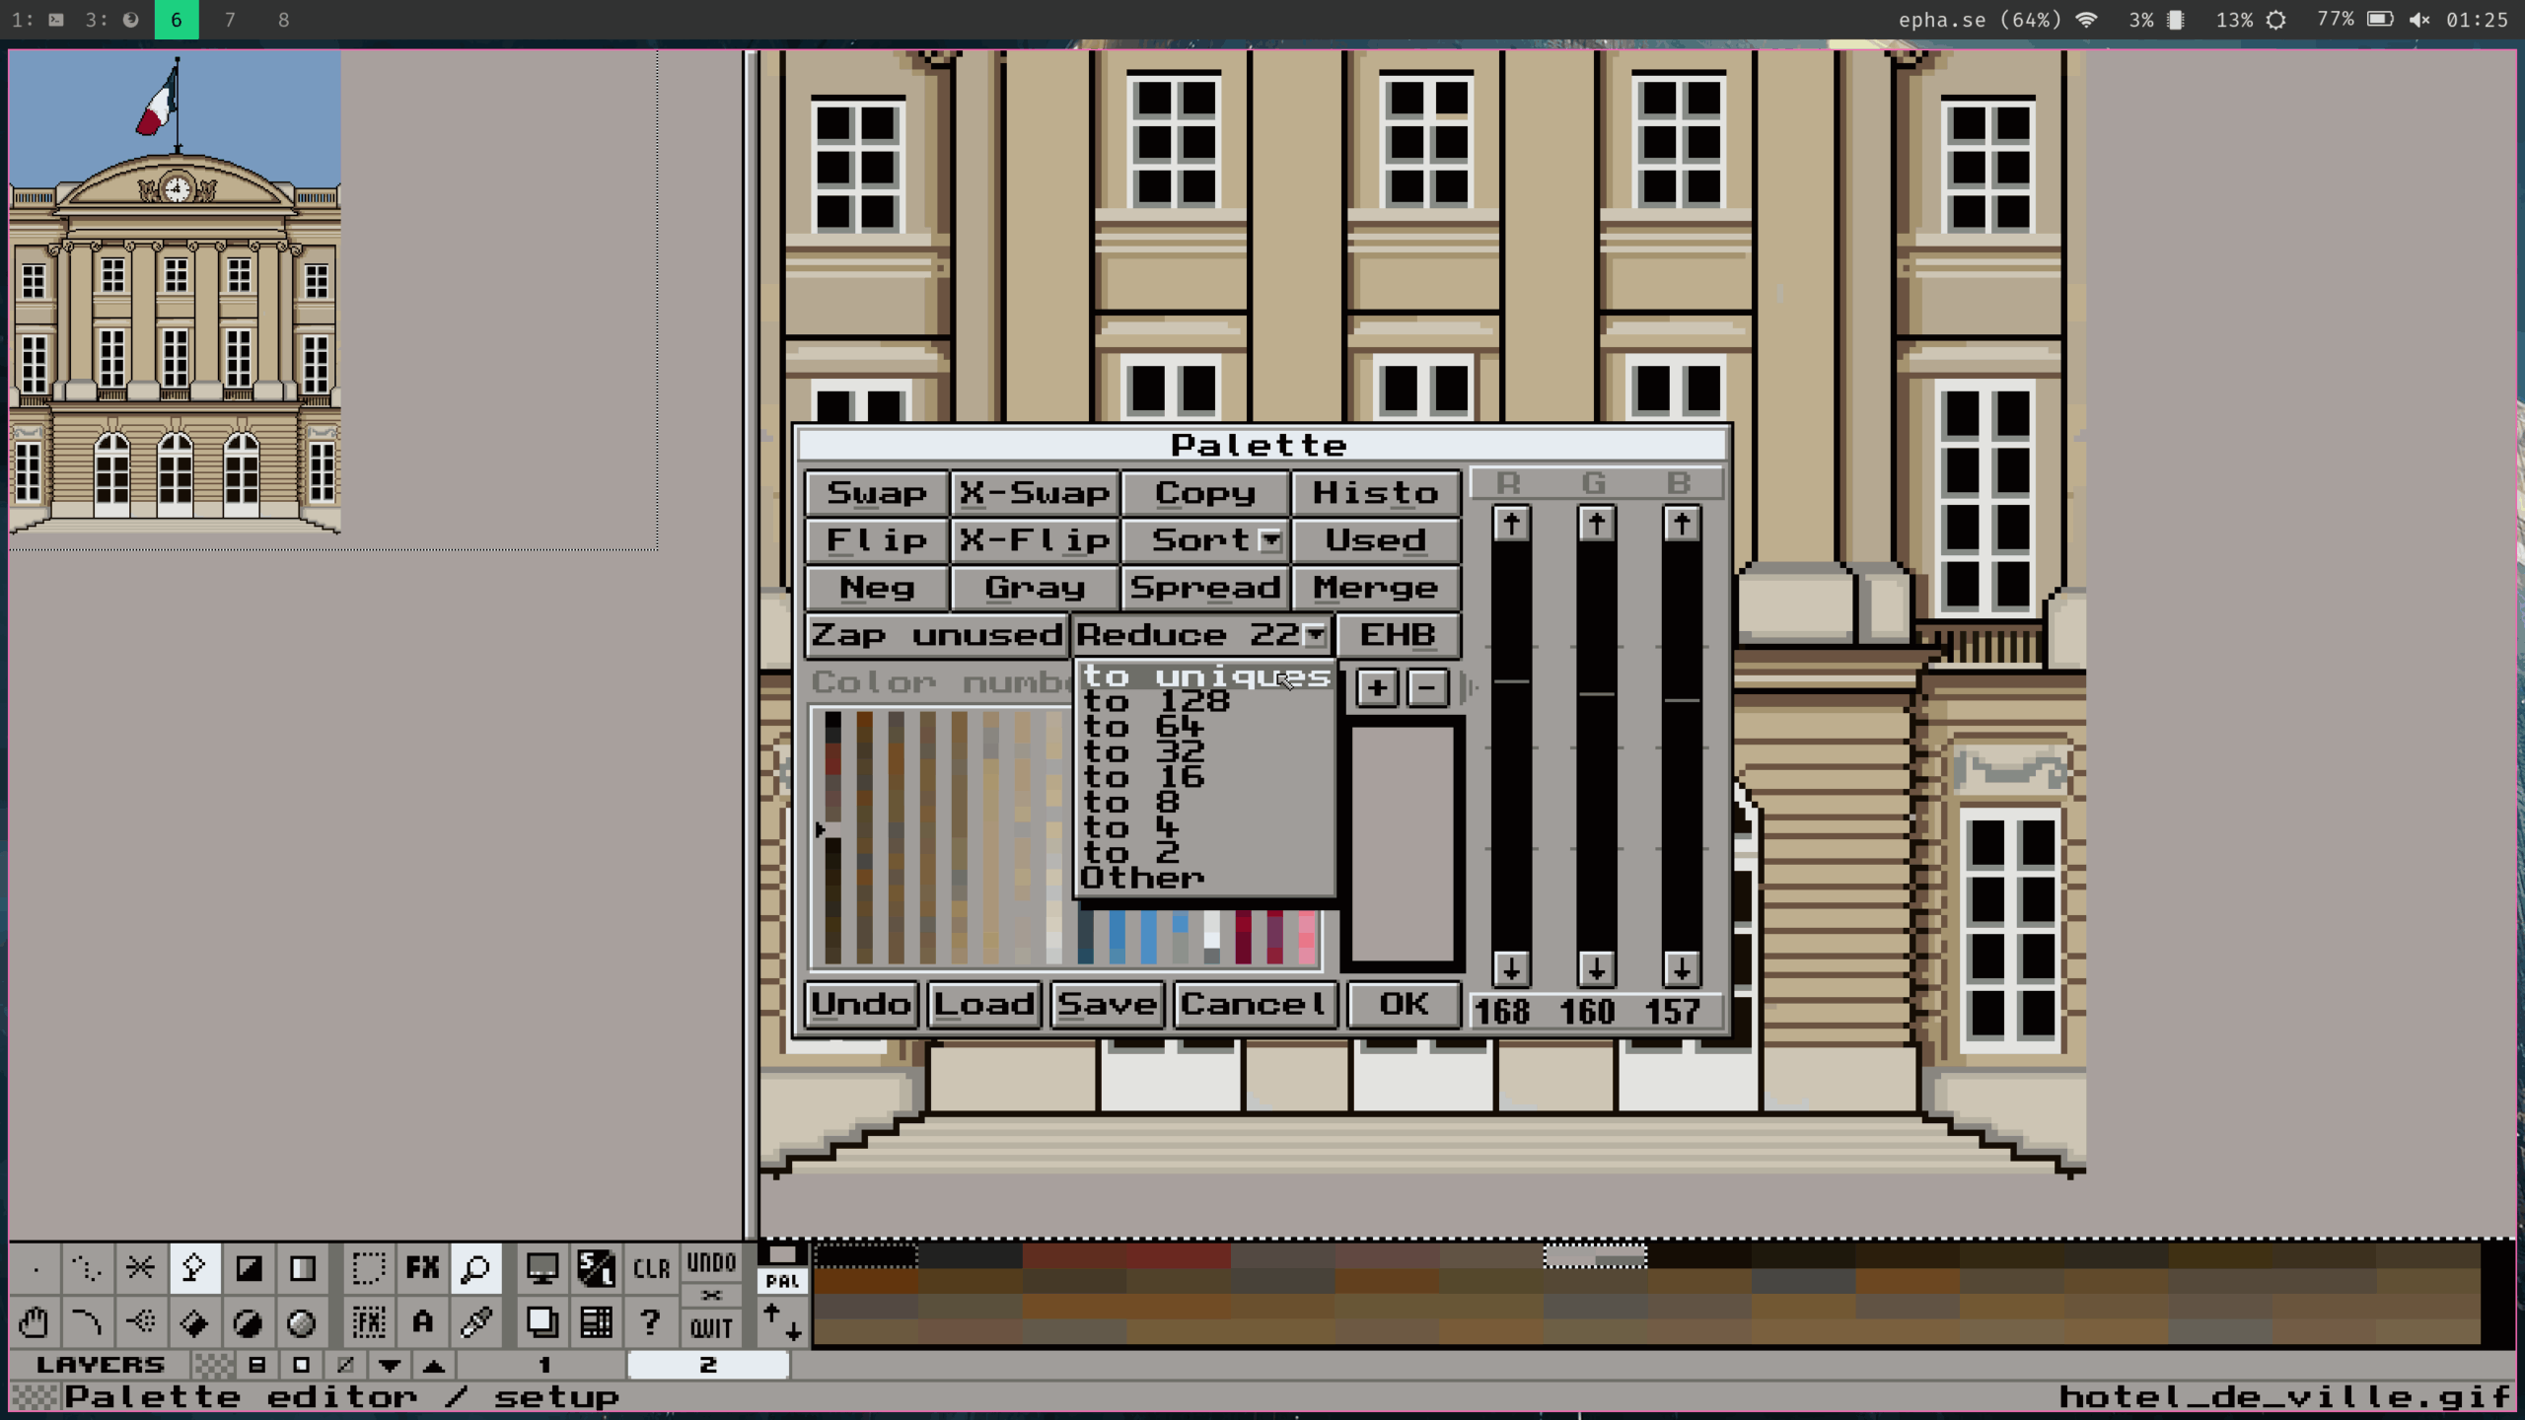Choose 'to 64' in reduce list
The width and height of the screenshot is (2525, 1420).
point(1205,727)
